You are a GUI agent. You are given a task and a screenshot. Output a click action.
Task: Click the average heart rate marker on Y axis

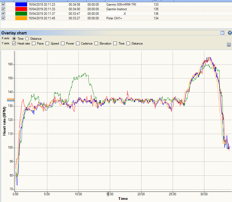[x=10, y=100]
